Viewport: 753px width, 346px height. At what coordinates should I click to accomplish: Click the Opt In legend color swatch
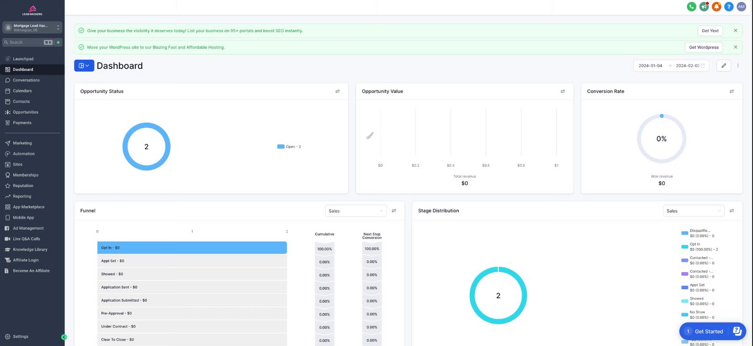685,247
